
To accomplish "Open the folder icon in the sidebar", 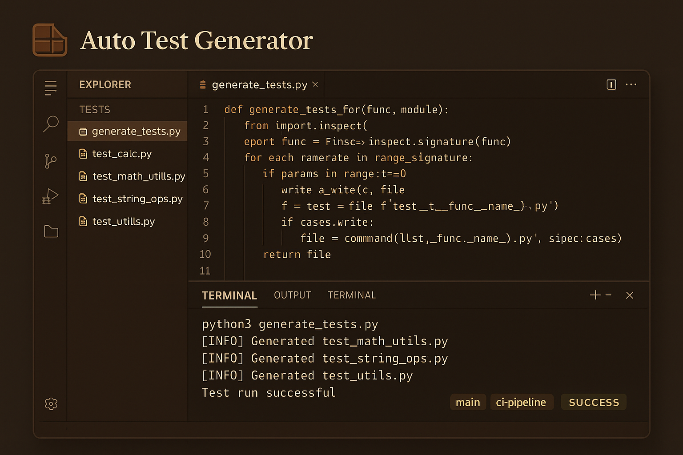I will pyautogui.click(x=51, y=231).
